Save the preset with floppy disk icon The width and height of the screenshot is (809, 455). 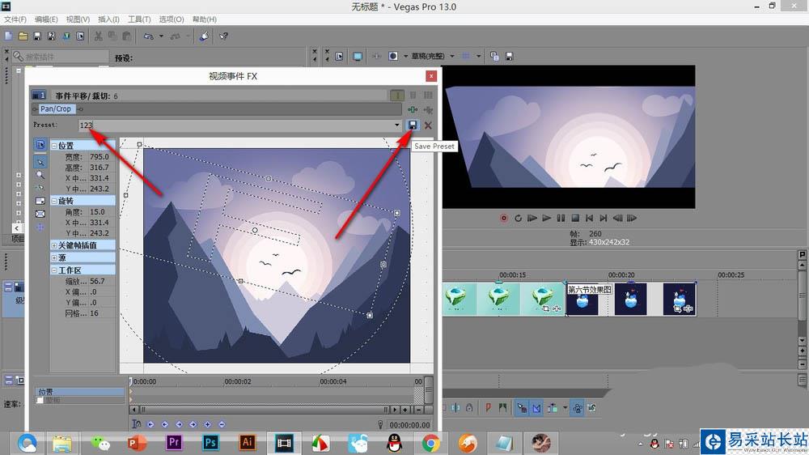point(413,125)
